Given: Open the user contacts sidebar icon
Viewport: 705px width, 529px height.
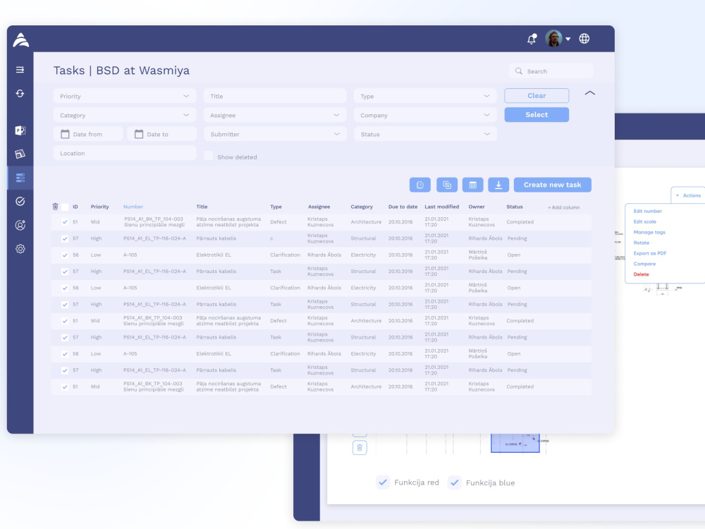Looking at the screenshot, I should coord(20,225).
